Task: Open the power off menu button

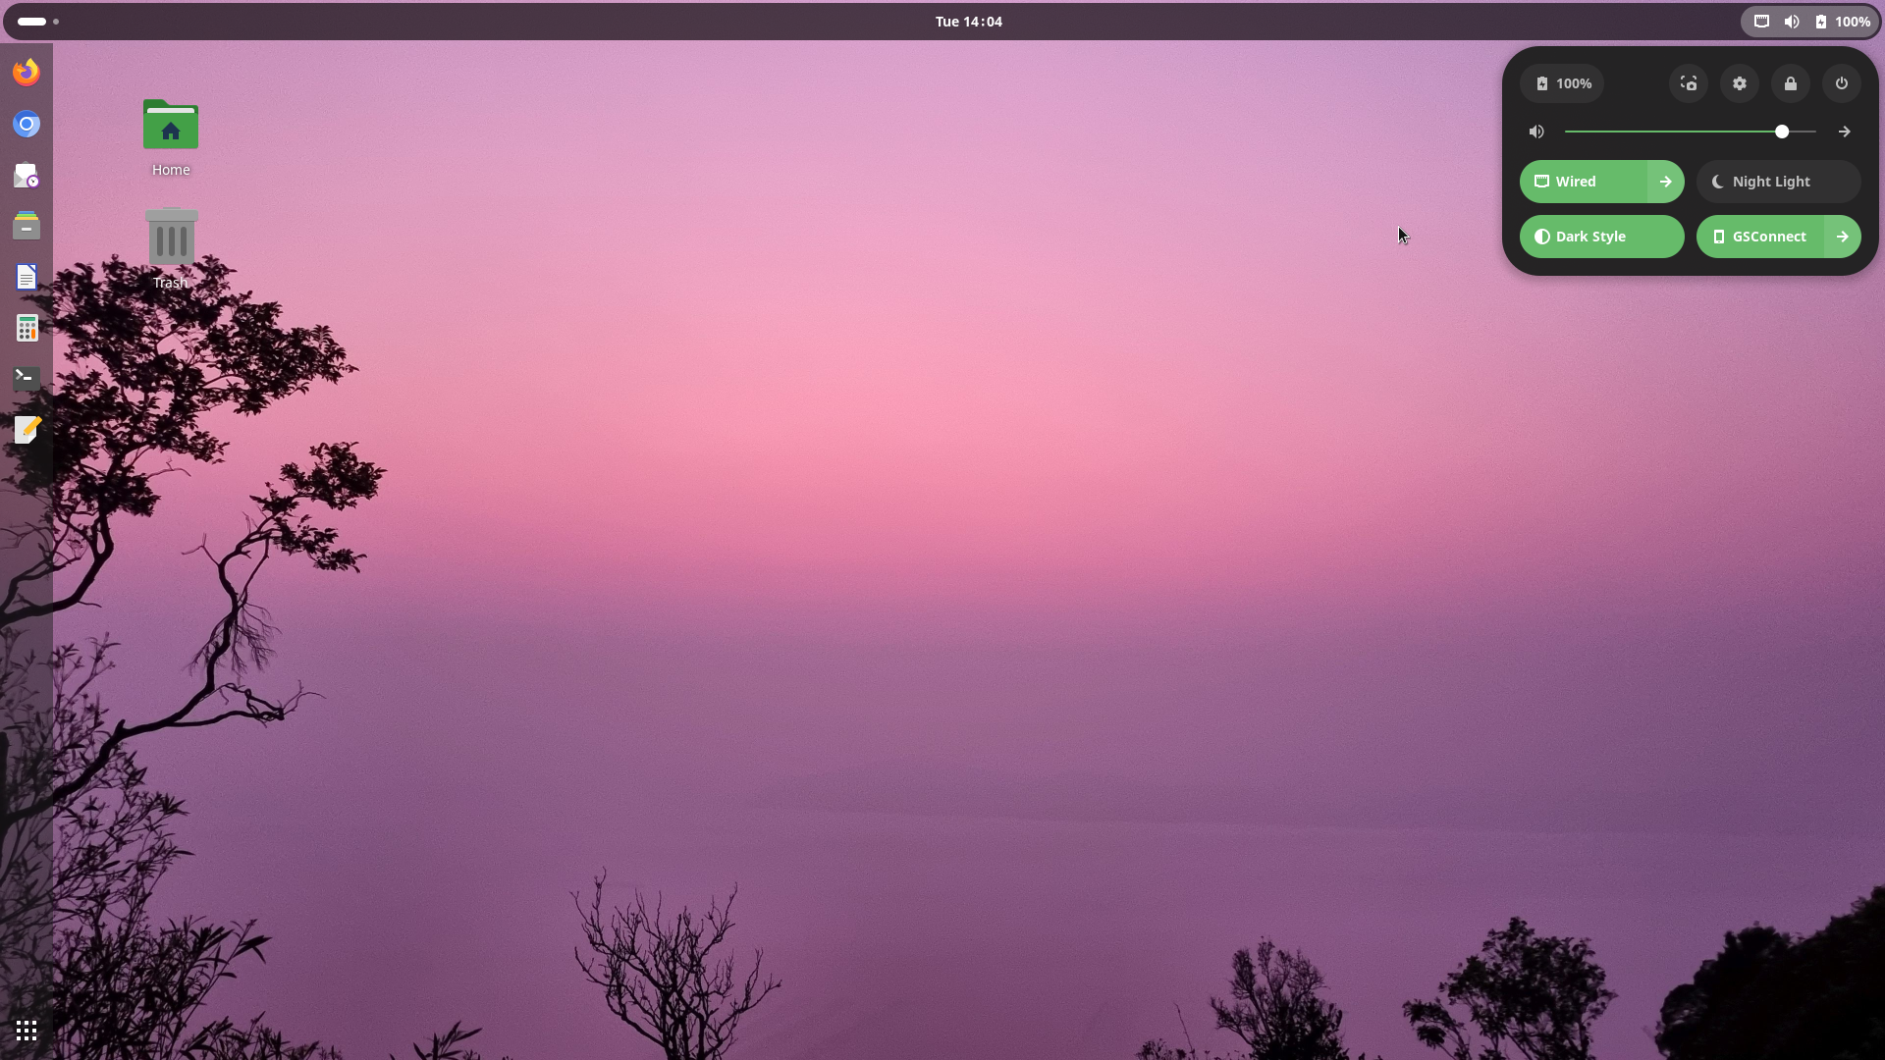Action: pos(1842,83)
